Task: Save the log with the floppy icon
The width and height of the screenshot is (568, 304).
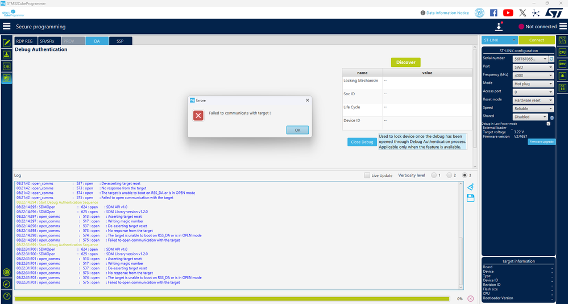Action: [471, 198]
